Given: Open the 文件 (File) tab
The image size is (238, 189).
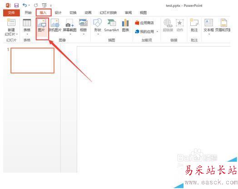Looking at the screenshot, I should [11, 13].
